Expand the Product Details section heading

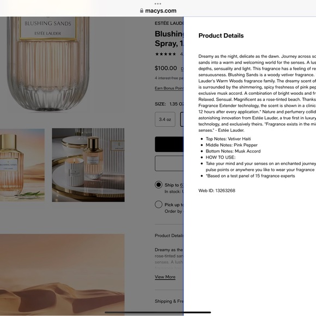pos(169,235)
